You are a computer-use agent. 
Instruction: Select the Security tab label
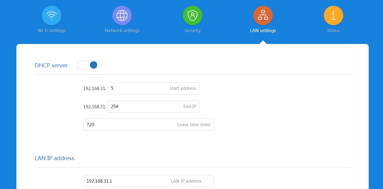click(x=193, y=31)
